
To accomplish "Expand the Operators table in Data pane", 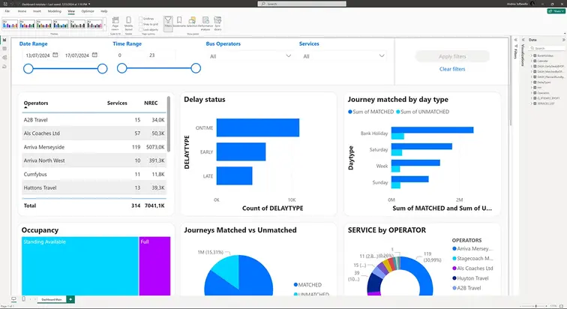I will coord(532,93).
